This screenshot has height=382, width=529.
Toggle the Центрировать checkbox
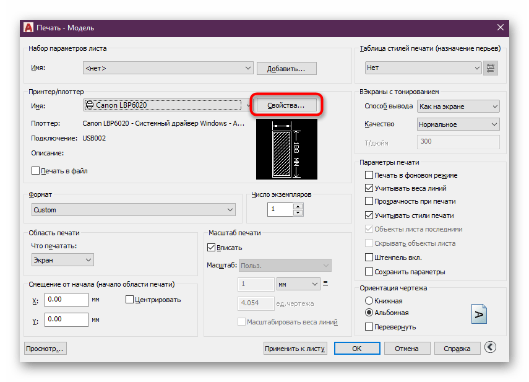(130, 300)
